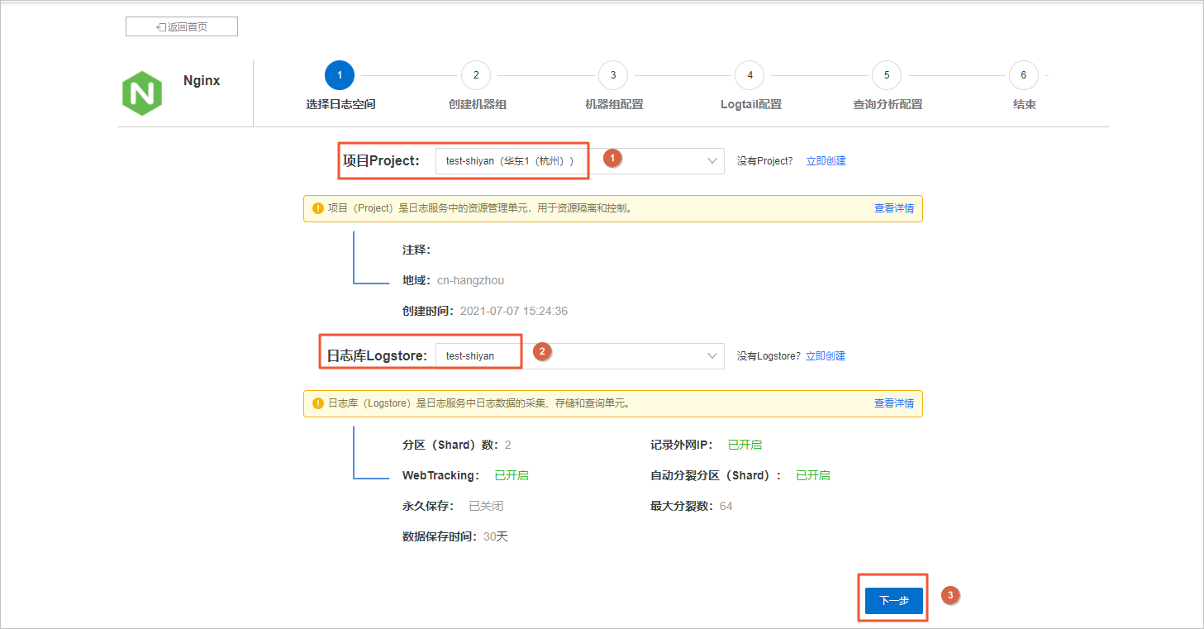Click the green Nginx logo icon
1204x629 pixels.
point(142,93)
